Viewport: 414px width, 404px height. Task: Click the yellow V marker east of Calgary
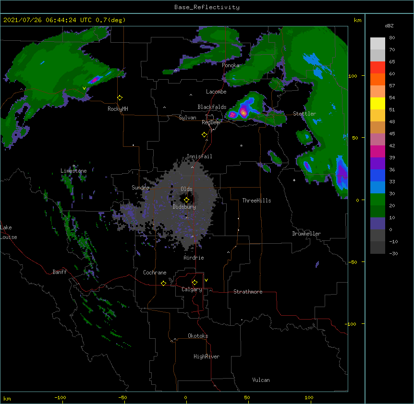tap(206, 280)
